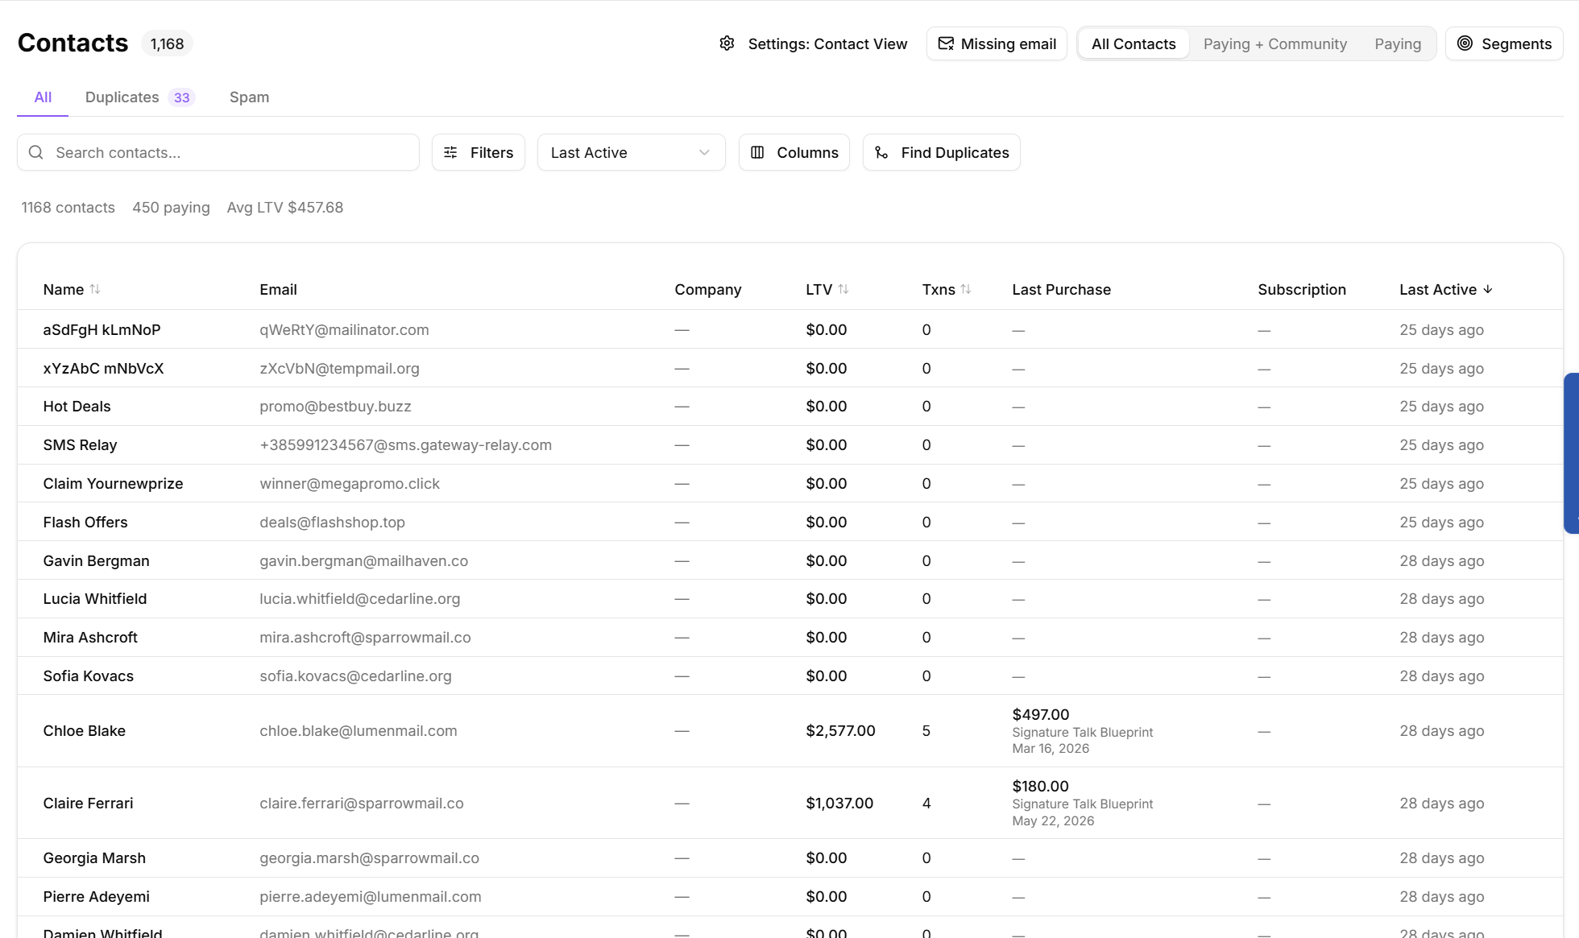Click the envelope icon in Missing email
Screen dimensions: 1579x938
click(946, 43)
